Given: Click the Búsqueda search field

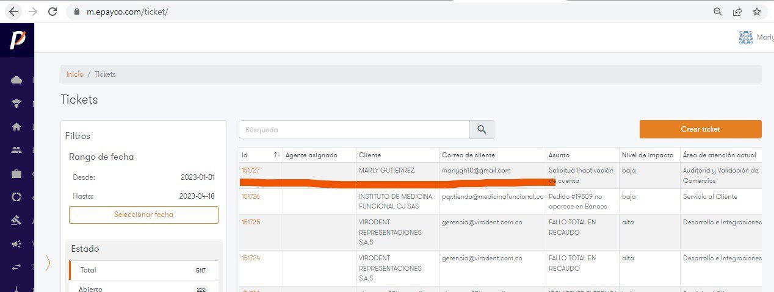Looking at the screenshot, I should 354,129.
